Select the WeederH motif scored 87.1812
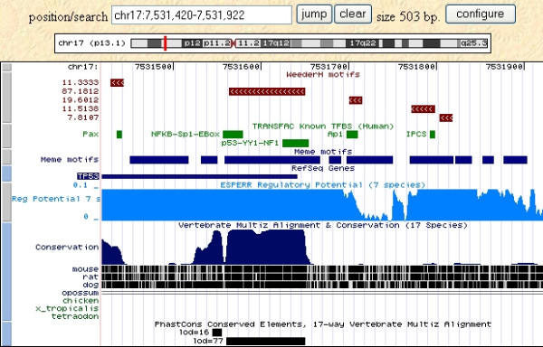The width and height of the screenshot is (543, 347). coord(267,91)
